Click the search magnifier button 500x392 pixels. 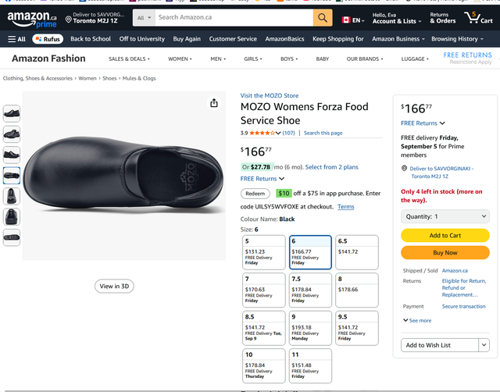coord(323,17)
